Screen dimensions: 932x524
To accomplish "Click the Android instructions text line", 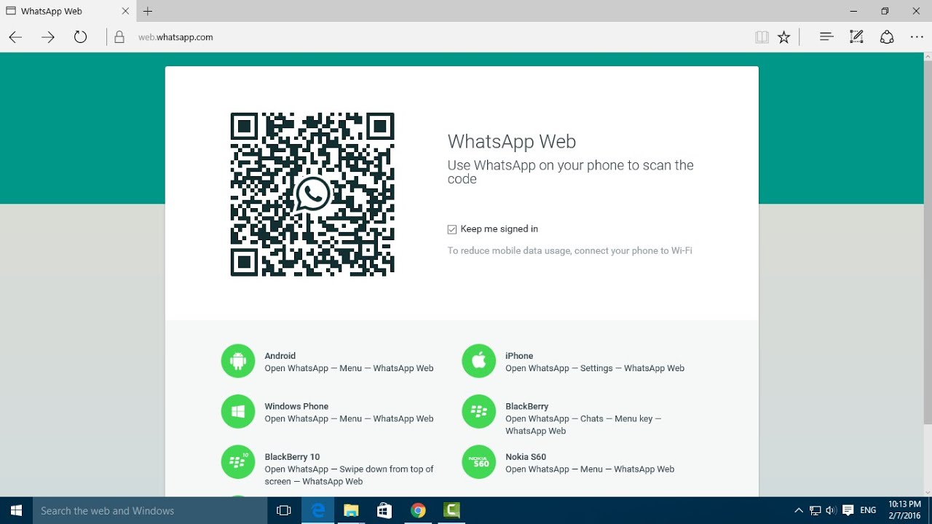I will 349,368.
